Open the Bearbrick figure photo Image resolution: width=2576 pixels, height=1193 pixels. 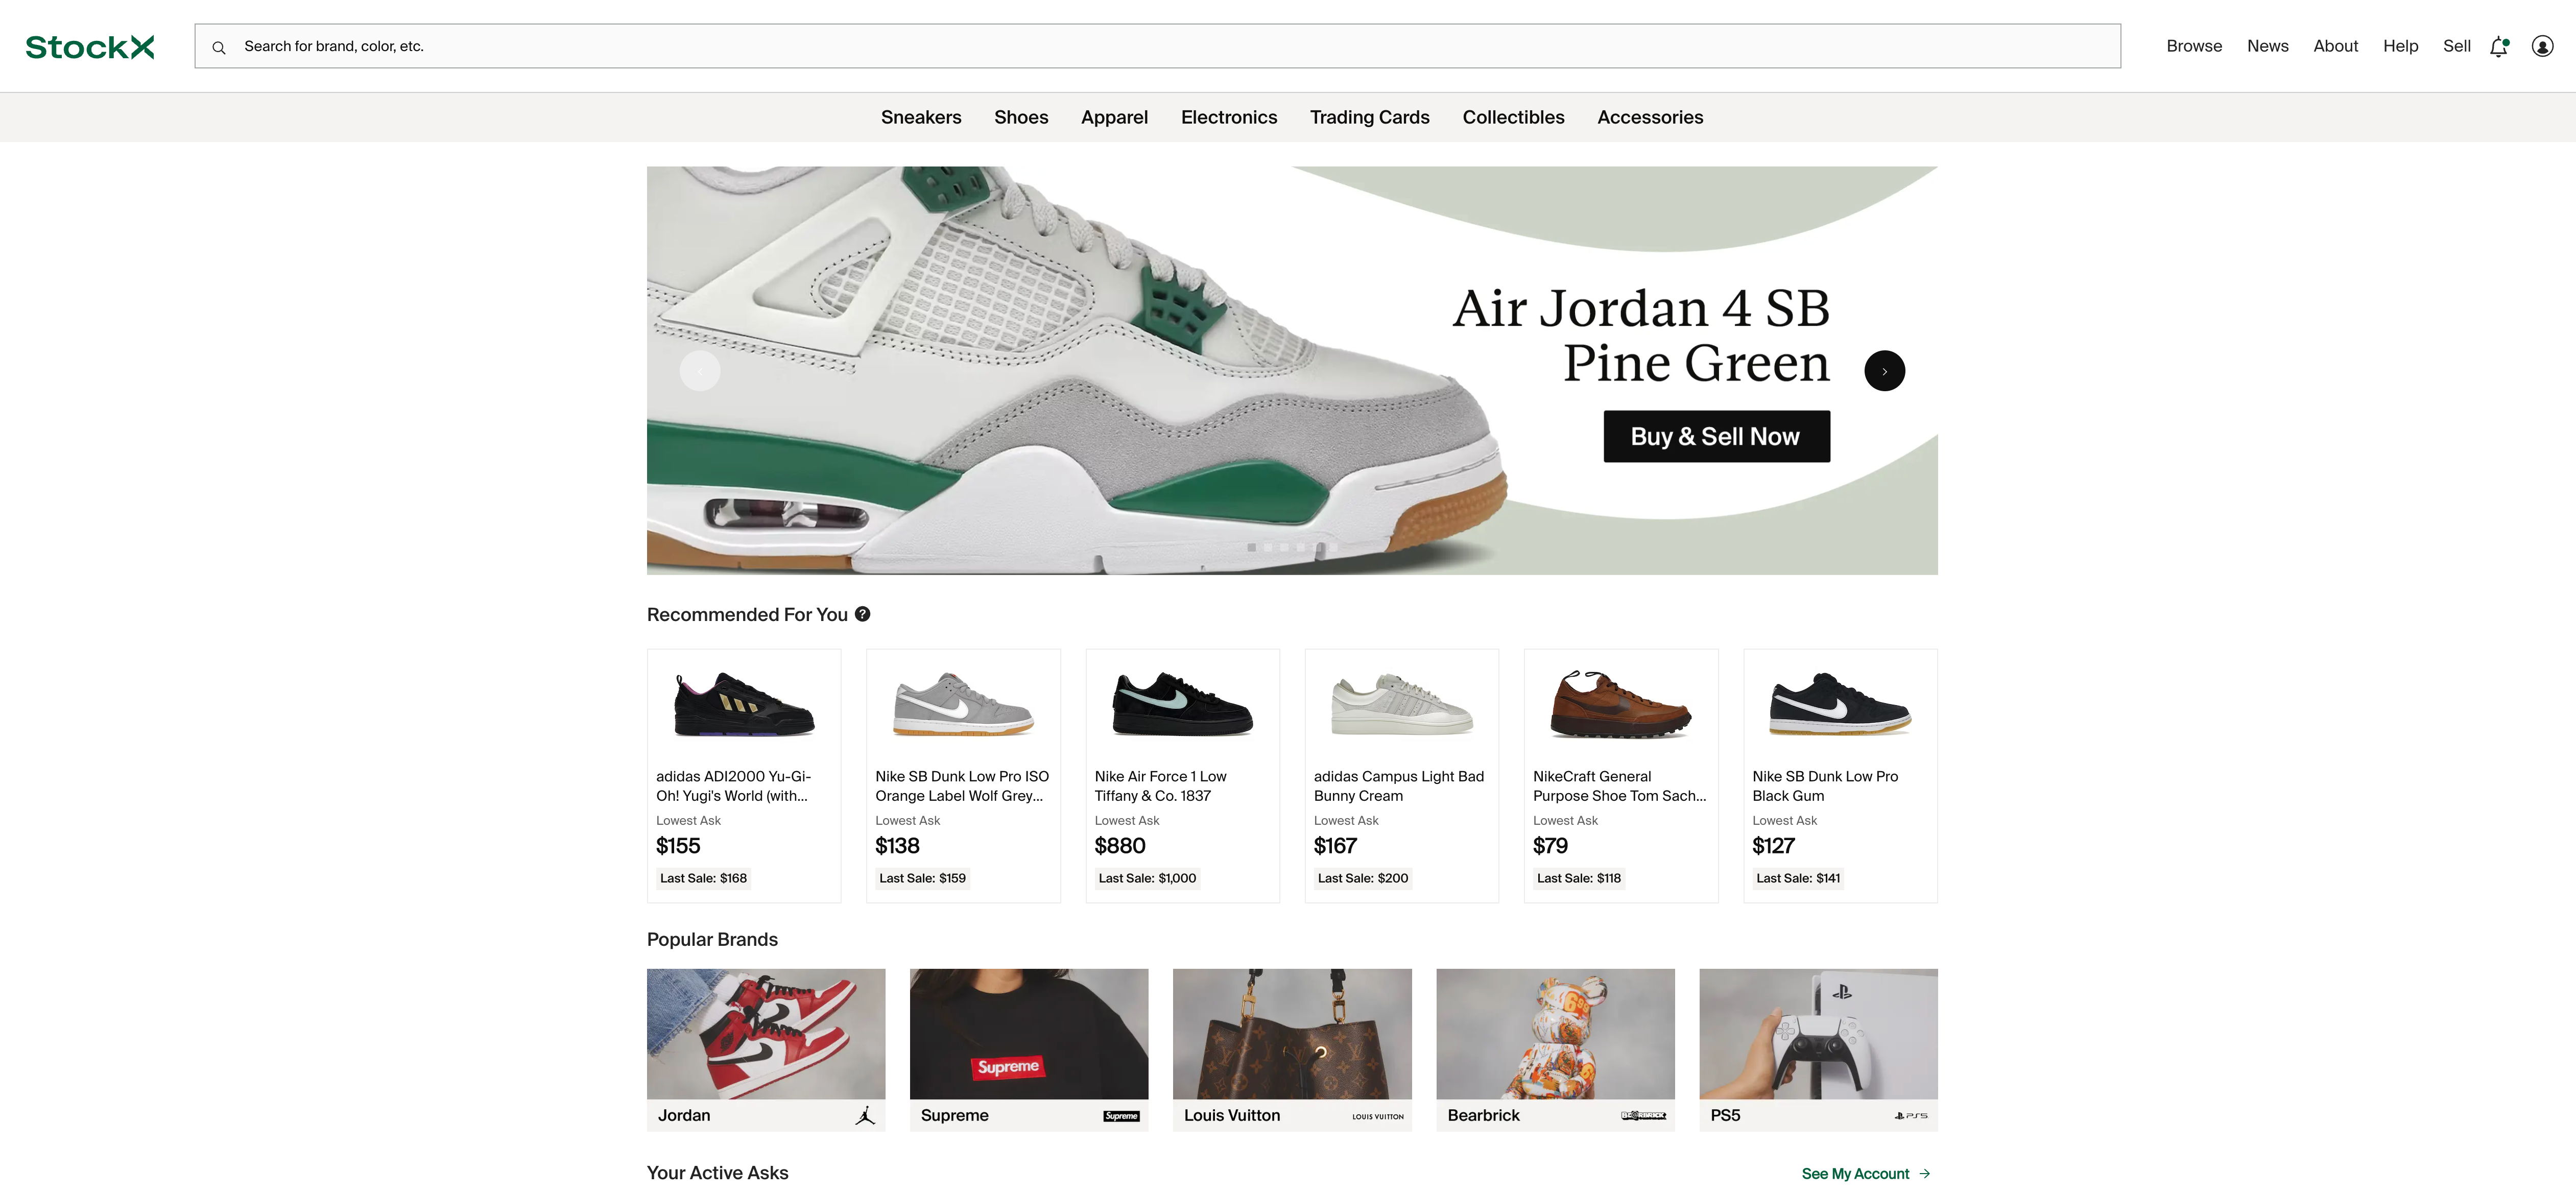(1555, 1033)
